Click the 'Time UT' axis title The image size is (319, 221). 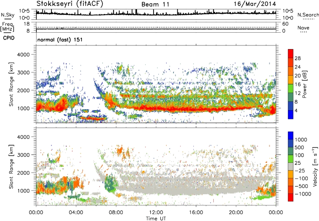tap(156, 218)
